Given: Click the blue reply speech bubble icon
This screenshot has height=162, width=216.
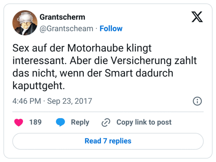Looking at the screenshot, I should [x=60, y=122].
